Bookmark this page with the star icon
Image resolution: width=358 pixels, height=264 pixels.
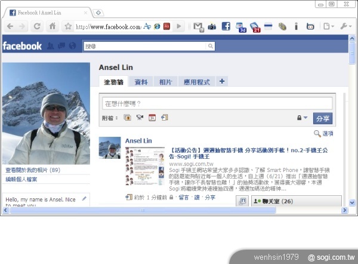tap(68, 26)
